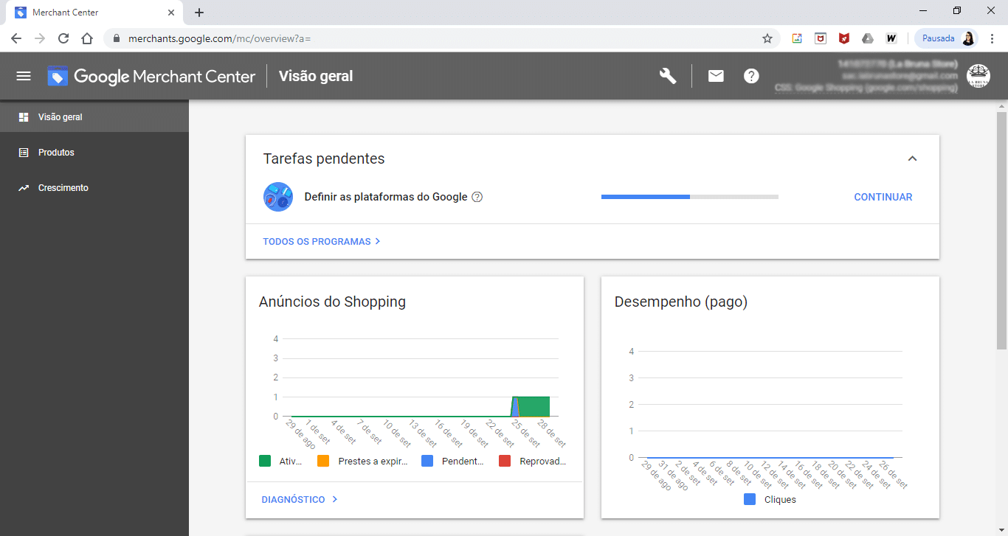Viewport: 1008px width, 536px height.
Task: Click the Google platforms task icon
Action: tap(278, 197)
